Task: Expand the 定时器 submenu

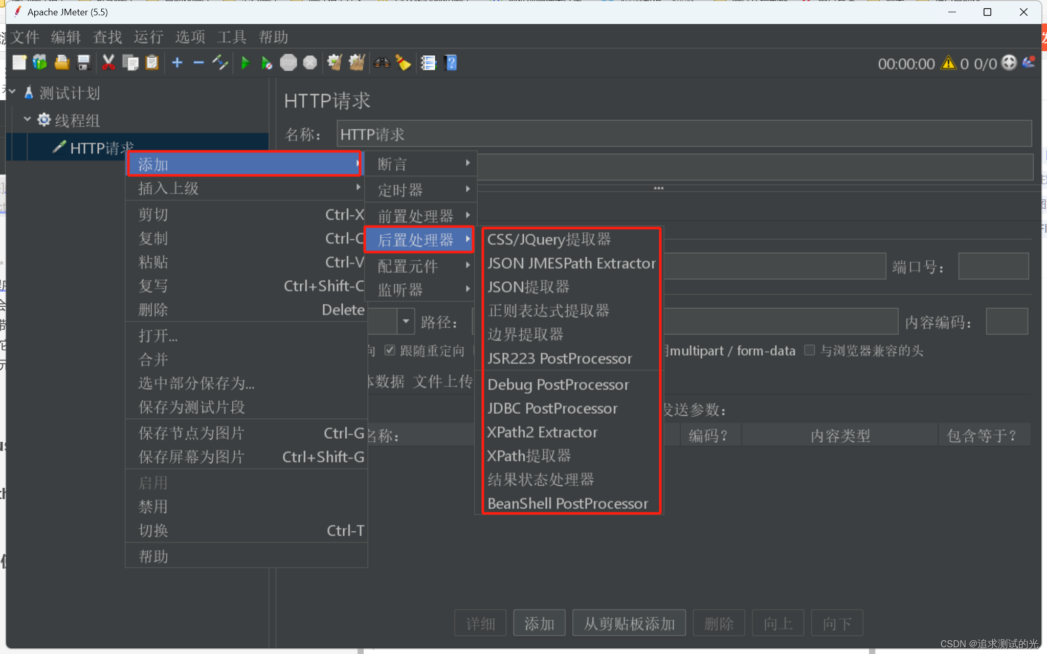Action: 421,190
